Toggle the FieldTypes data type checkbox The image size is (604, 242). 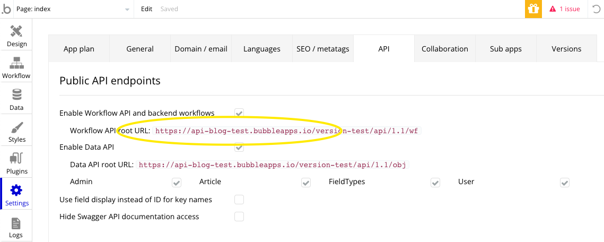[436, 182]
